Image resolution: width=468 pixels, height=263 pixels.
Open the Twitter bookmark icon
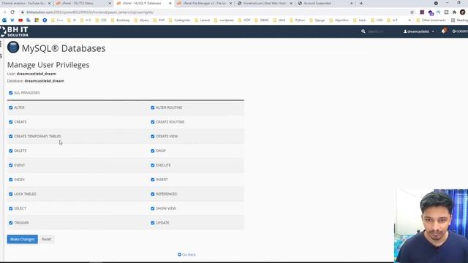12,20
